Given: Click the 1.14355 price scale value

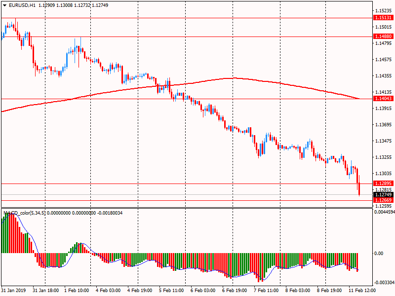Looking at the screenshot, I should click(x=384, y=76).
